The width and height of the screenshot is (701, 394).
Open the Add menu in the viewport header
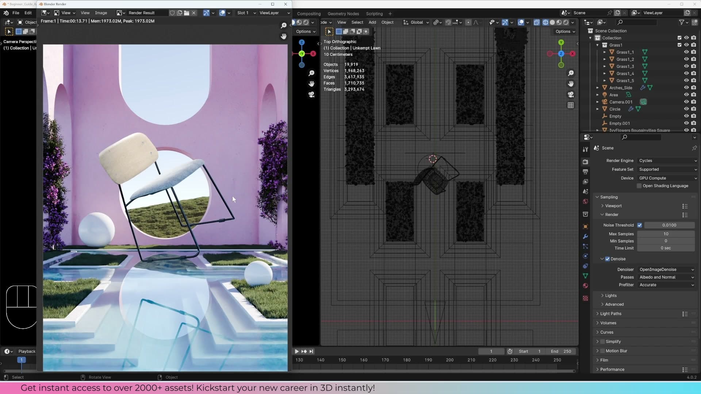tap(372, 22)
